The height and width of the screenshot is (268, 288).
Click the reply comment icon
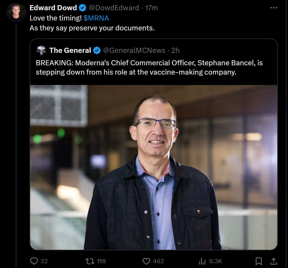click(34, 261)
